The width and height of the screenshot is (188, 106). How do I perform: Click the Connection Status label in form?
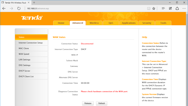click(x=70, y=44)
